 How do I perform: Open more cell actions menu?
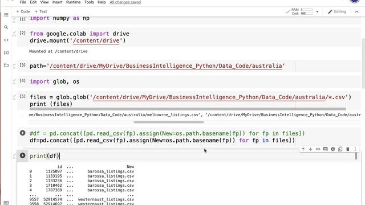[355, 149]
